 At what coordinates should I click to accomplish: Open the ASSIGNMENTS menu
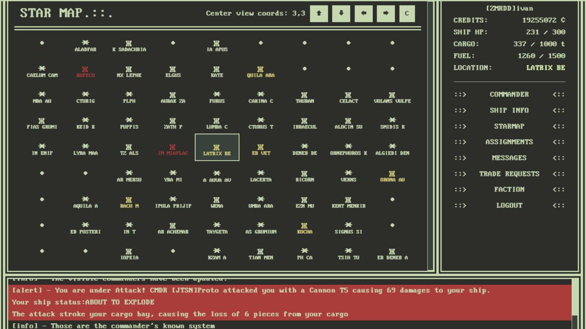pyautogui.click(x=509, y=142)
